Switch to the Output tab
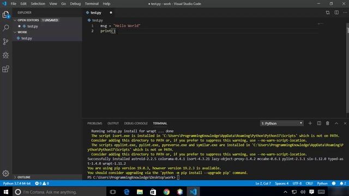The width and height of the screenshot is (349, 196). [113, 124]
